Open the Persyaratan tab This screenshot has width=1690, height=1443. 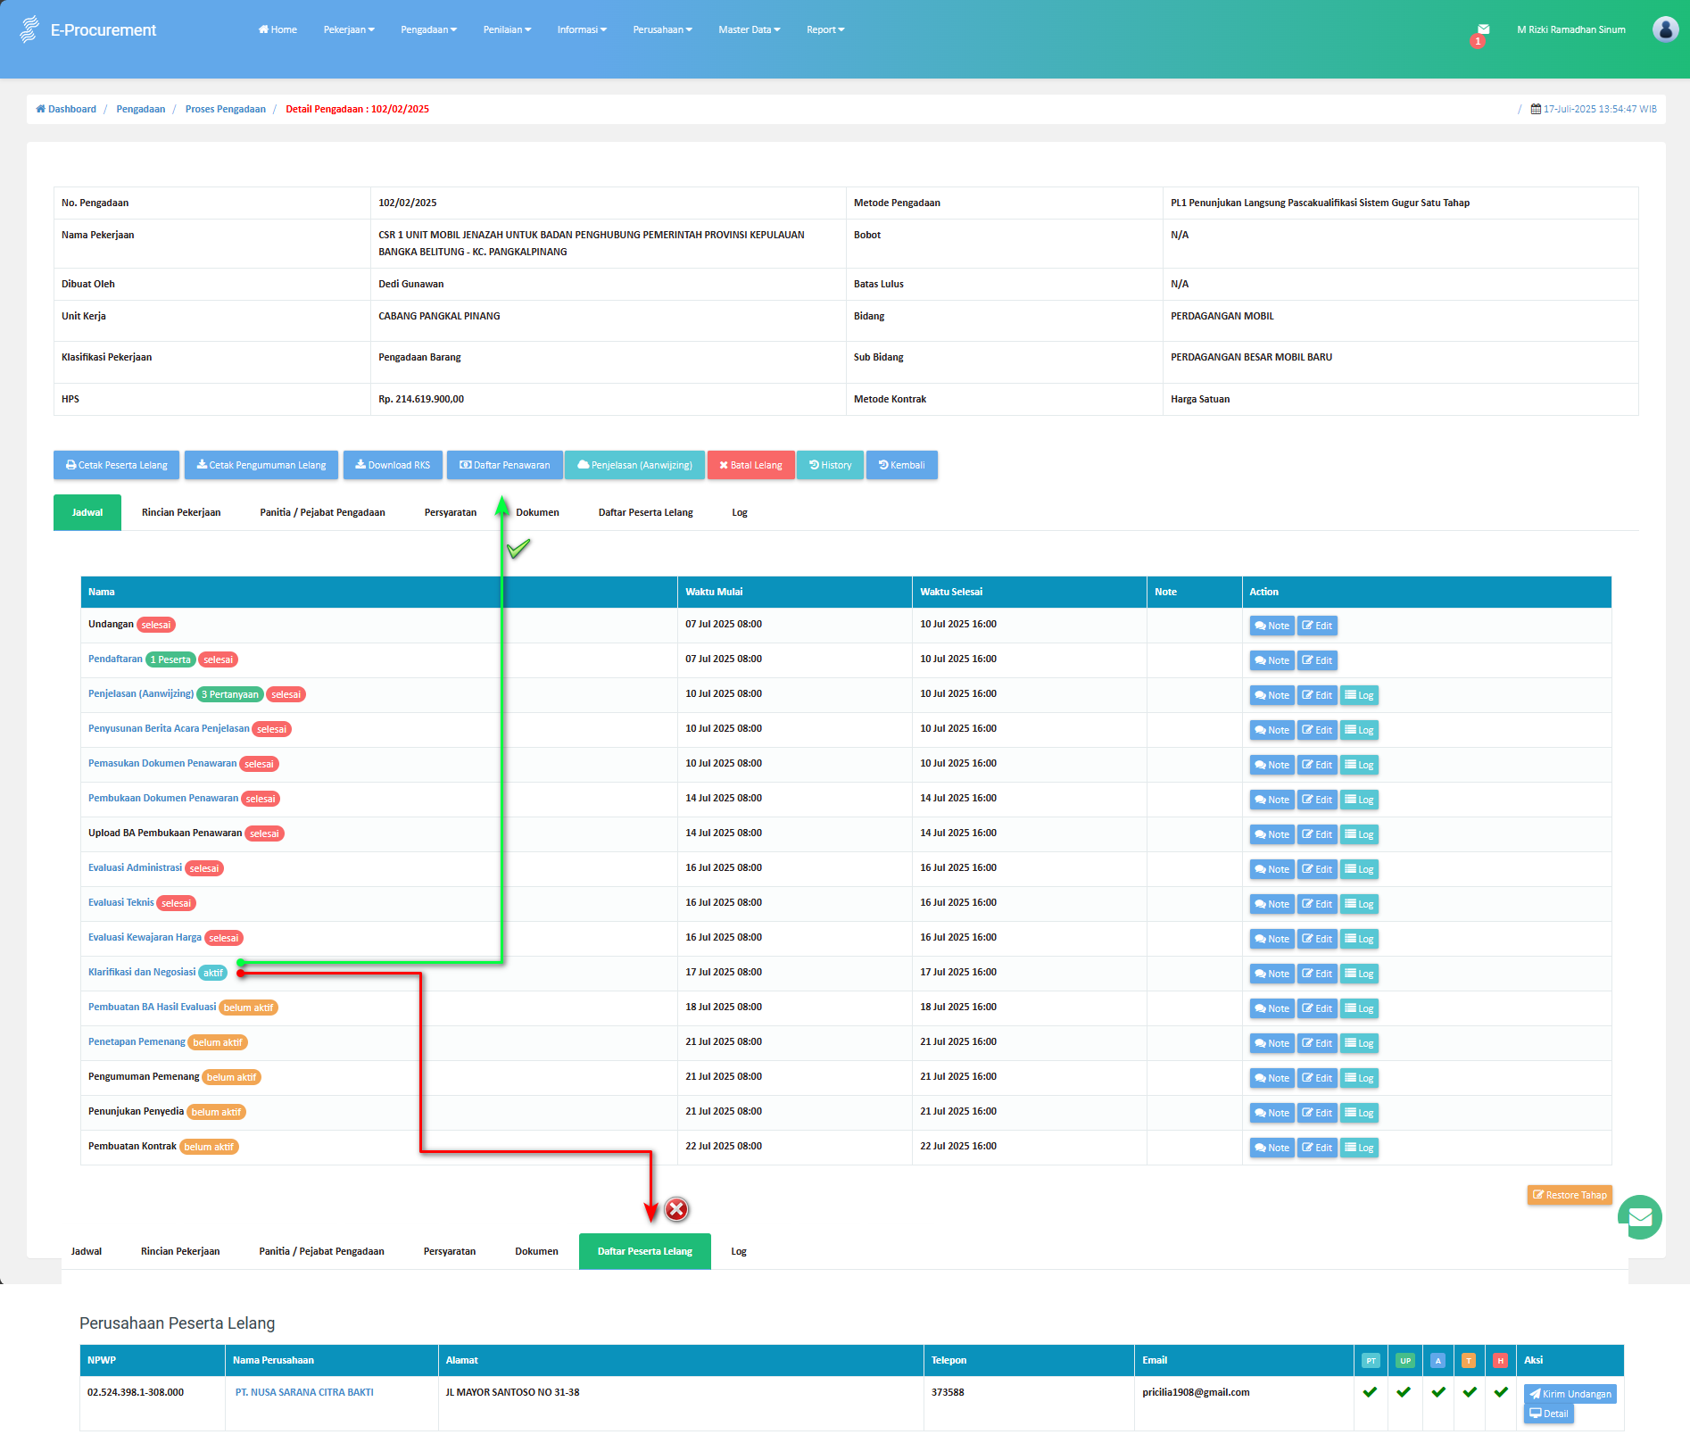[x=450, y=512]
